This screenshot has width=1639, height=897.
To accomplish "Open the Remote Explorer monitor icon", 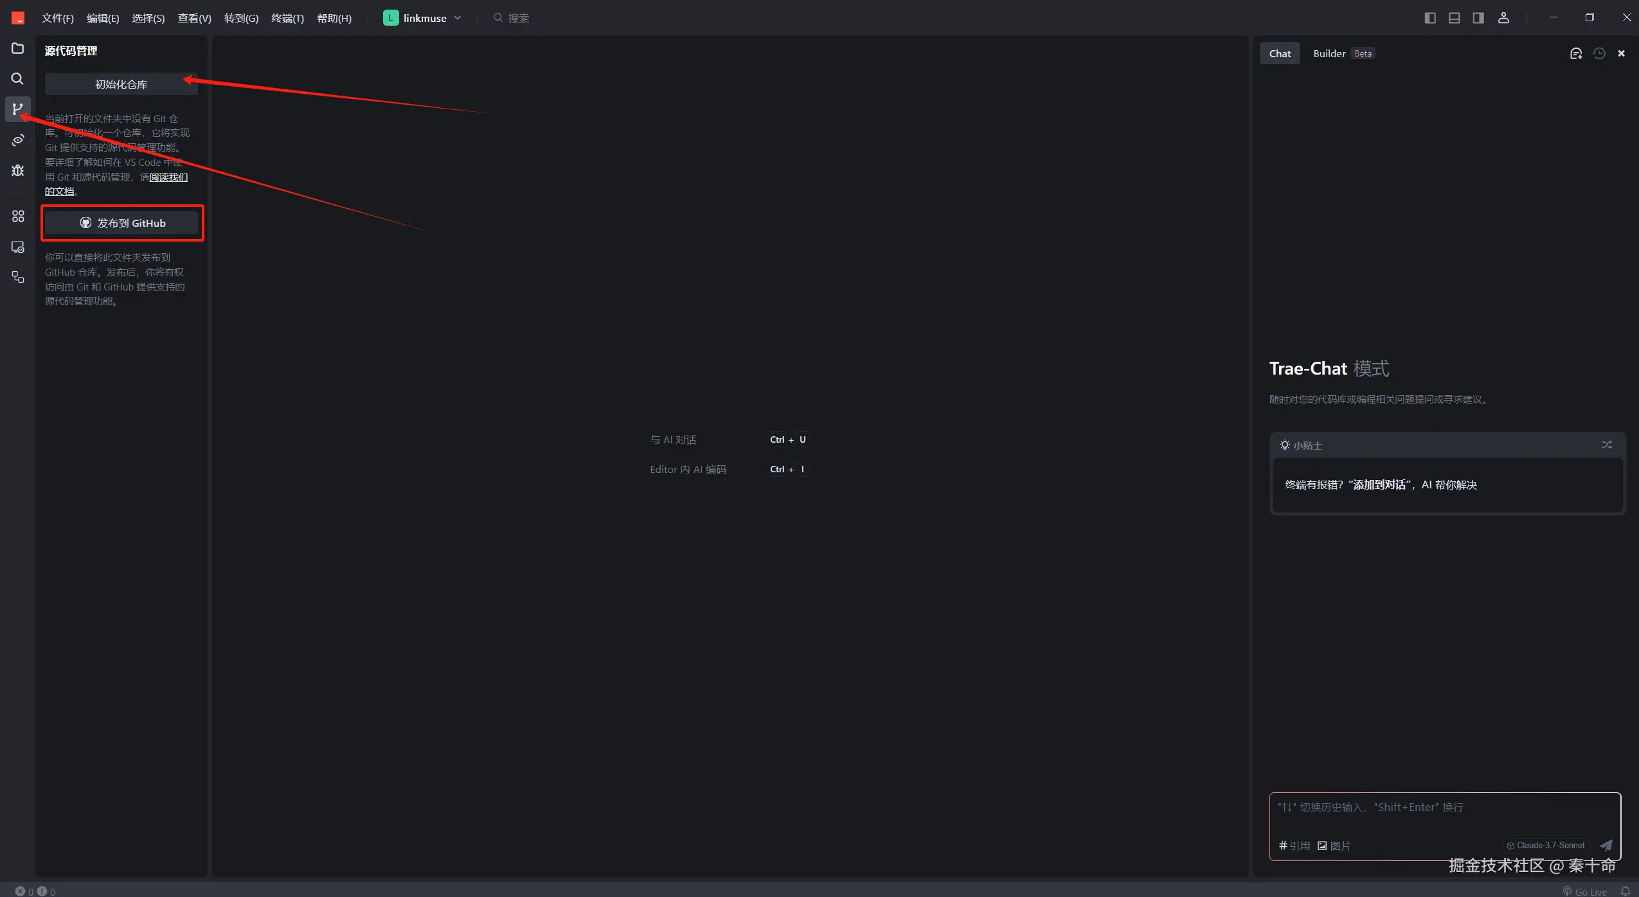I will coord(17,247).
